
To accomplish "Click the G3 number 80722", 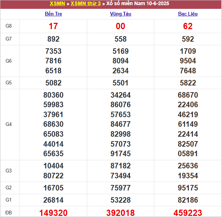I will click(53, 176).
